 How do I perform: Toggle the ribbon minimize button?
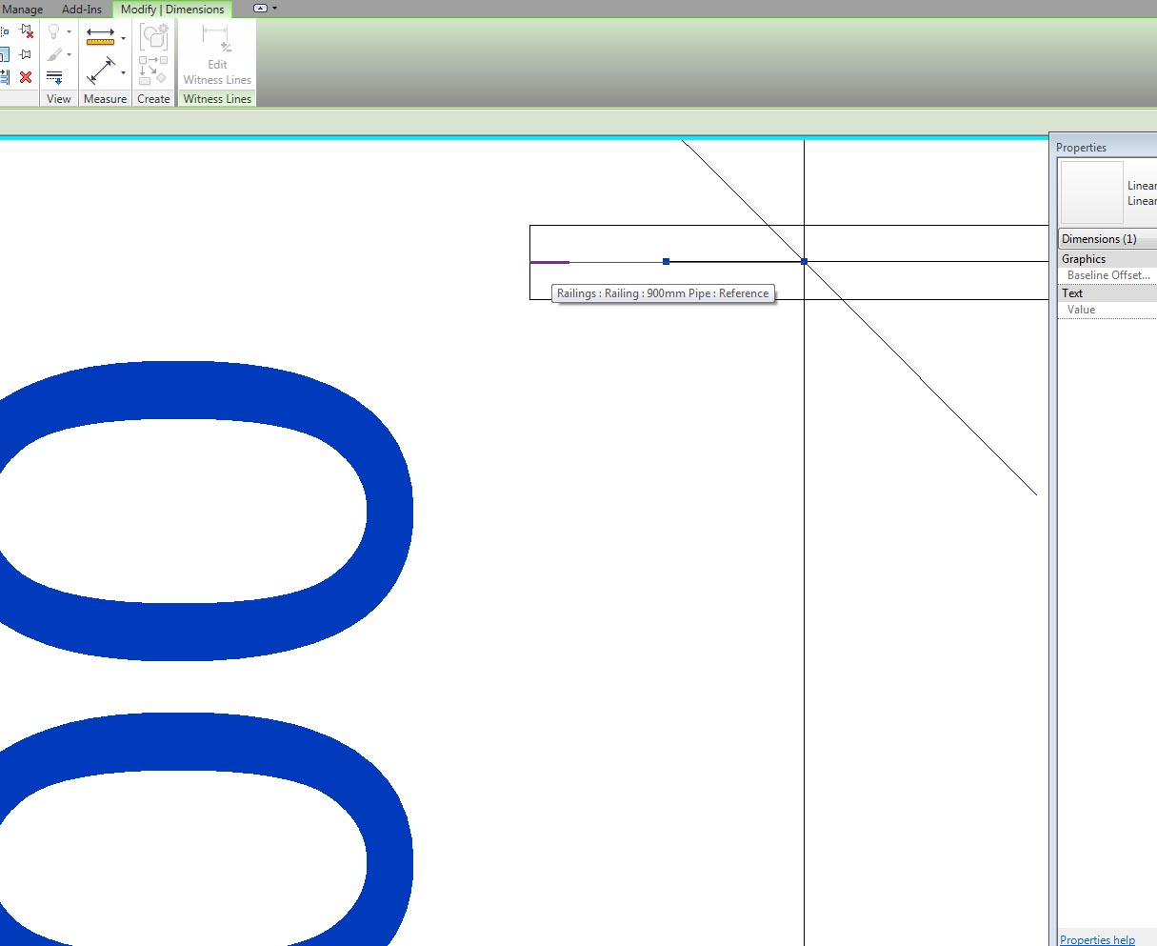tap(261, 8)
